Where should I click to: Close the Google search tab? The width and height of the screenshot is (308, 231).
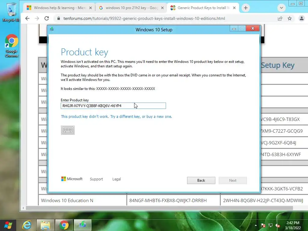click(162, 8)
